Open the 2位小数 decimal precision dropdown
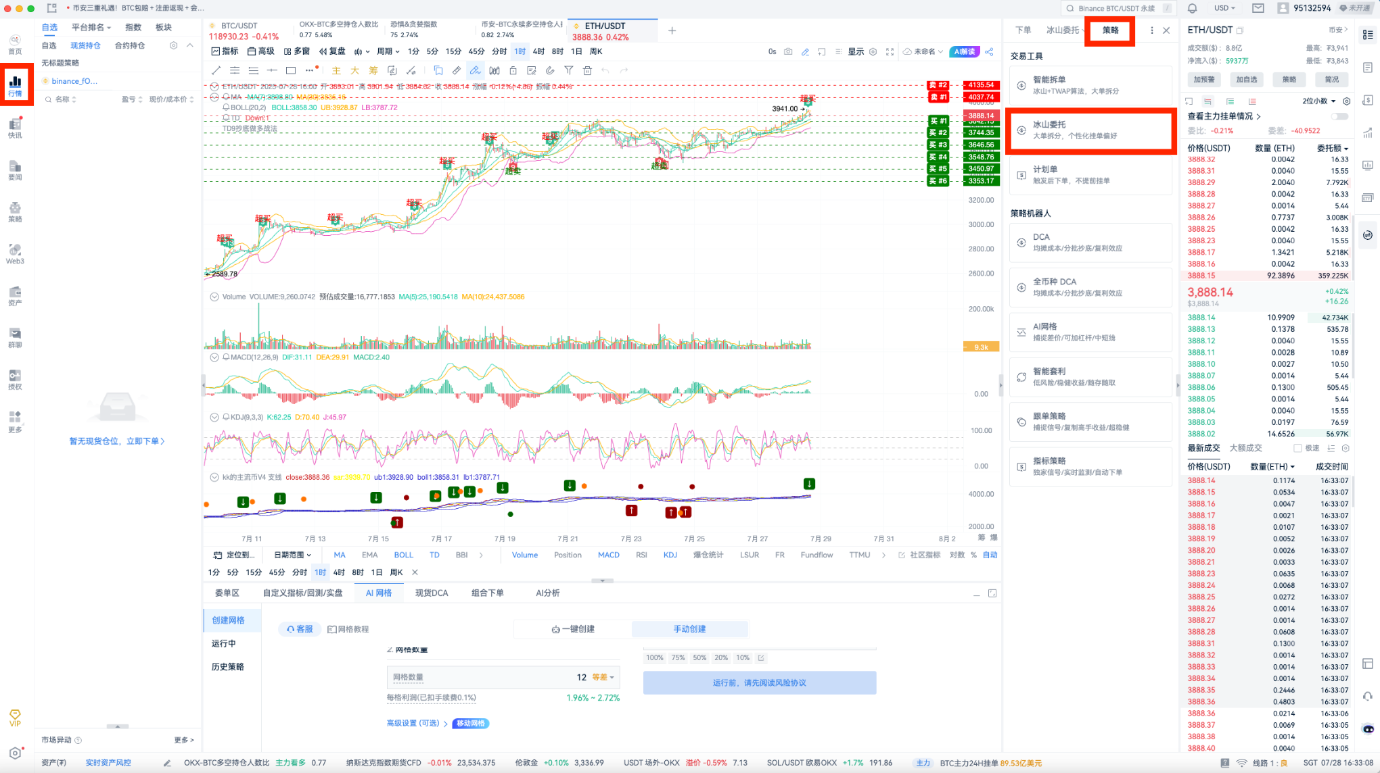1380x773 pixels. click(x=1318, y=101)
